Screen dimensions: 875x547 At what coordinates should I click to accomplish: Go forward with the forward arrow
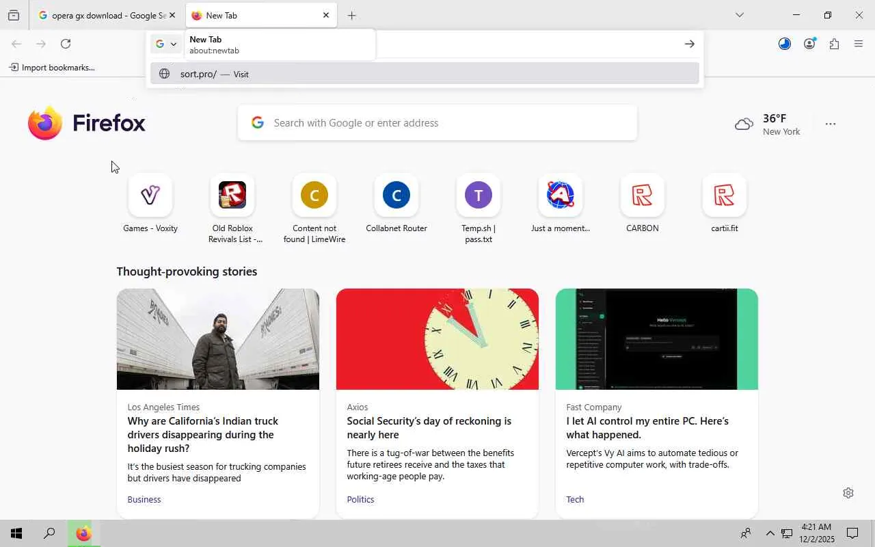click(x=41, y=44)
